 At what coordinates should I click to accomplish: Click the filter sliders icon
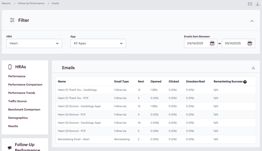[12, 20]
